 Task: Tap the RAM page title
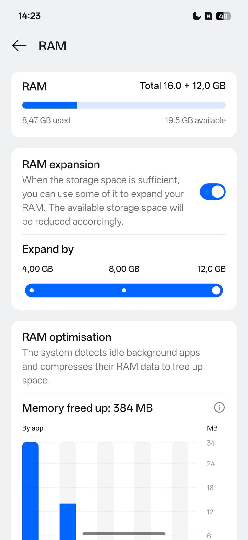coord(52,46)
